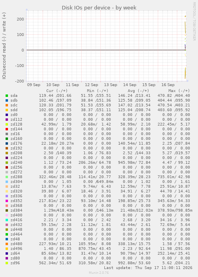Screen dimensions: 198x277
Task: Click the 'sdc' device label
Action: tap(14, 105)
